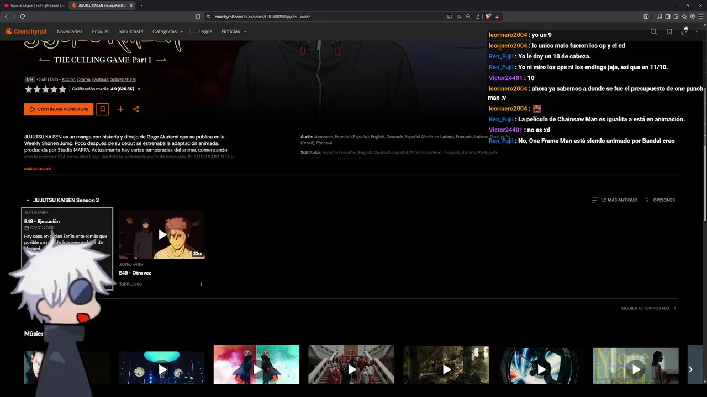Open watchlist bookmark icon in Crunchyroll header

669,31
